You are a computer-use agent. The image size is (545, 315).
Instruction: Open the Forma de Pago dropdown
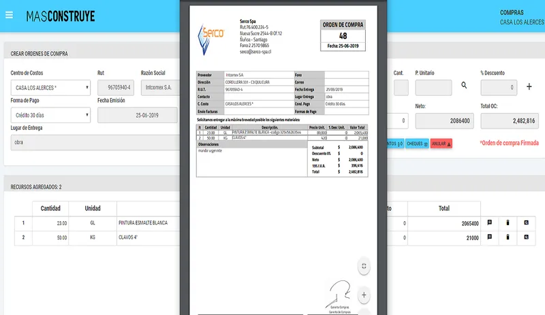tap(50, 115)
